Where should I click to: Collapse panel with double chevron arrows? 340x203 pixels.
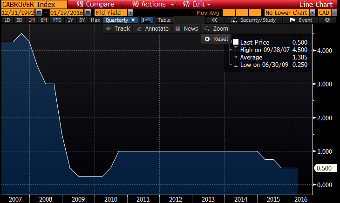(x=214, y=20)
